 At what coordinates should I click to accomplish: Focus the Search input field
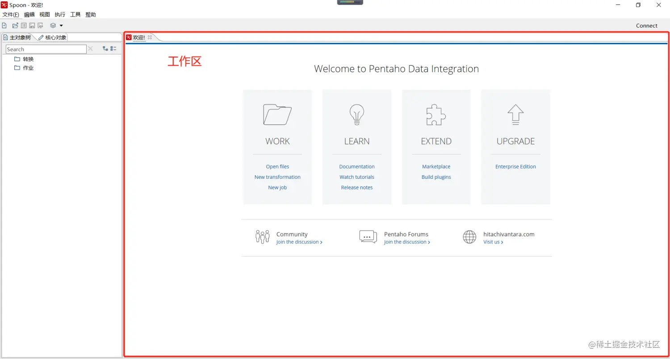click(x=46, y=49)
